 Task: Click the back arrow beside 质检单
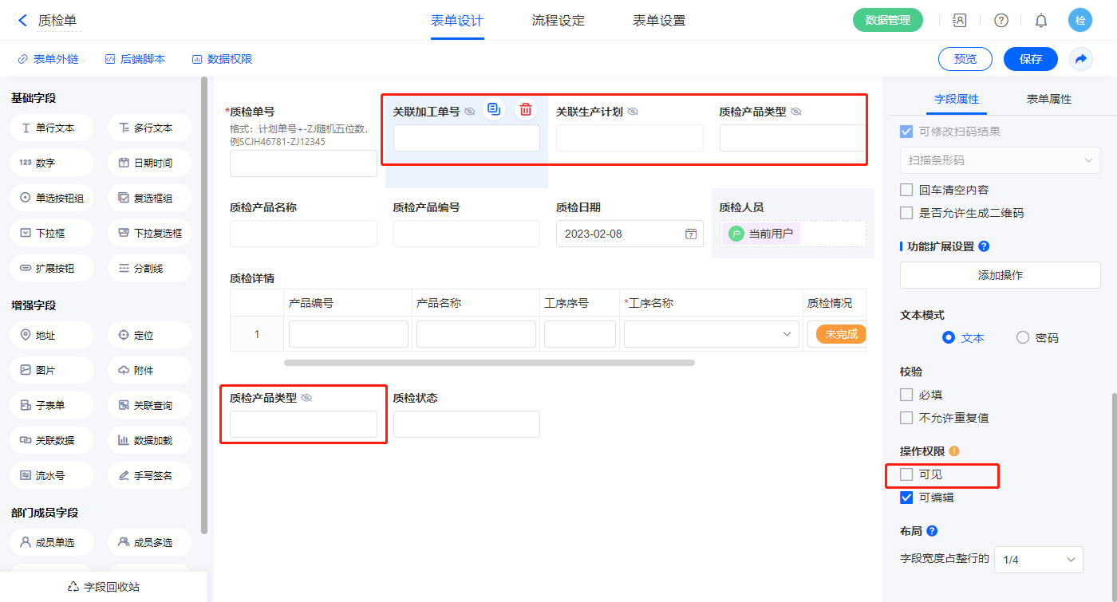[22, 21]
